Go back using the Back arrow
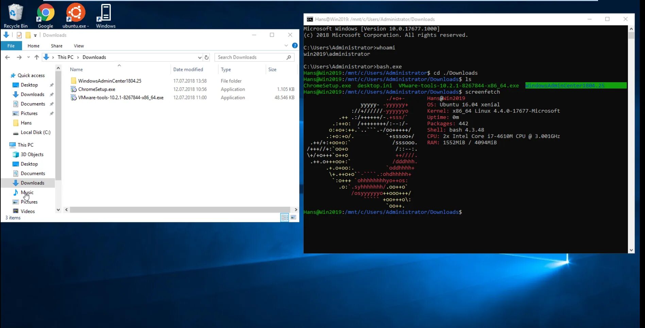The image size is (645, 328). coord(7,57)
